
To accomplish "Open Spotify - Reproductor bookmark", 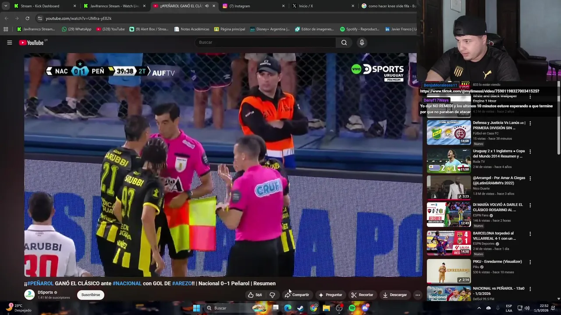I will [x=359, y=29].
